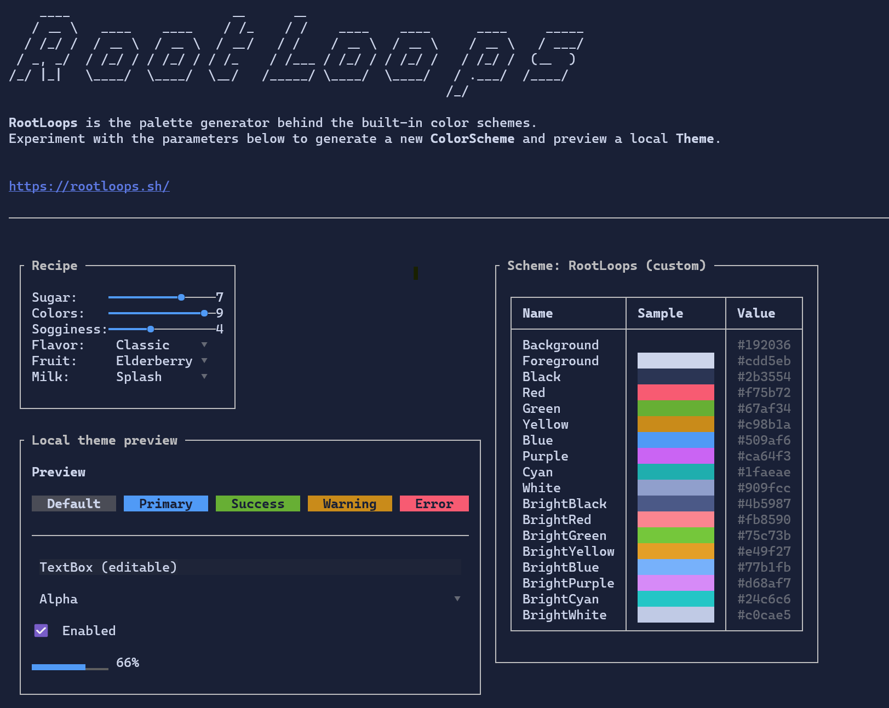
Task: Disable the Enabled checkbox
Action: tap(41, 630)
